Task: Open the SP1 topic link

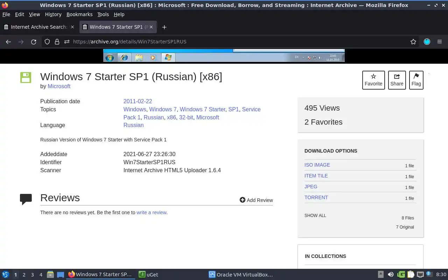Action: (x=233, y=109)
